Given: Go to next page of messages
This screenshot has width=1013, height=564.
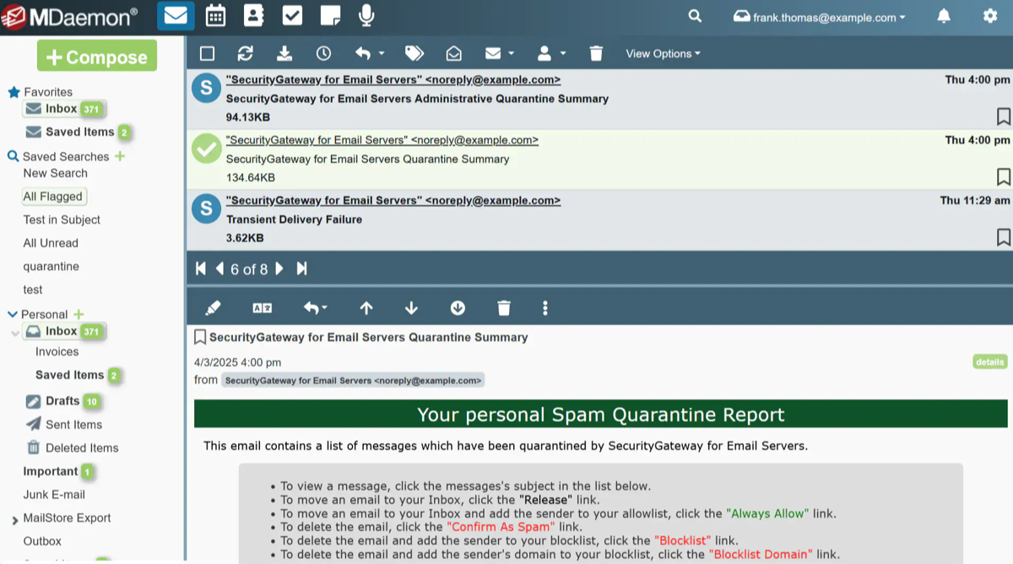Looking at the screenshot, I should tap(279, 268).
